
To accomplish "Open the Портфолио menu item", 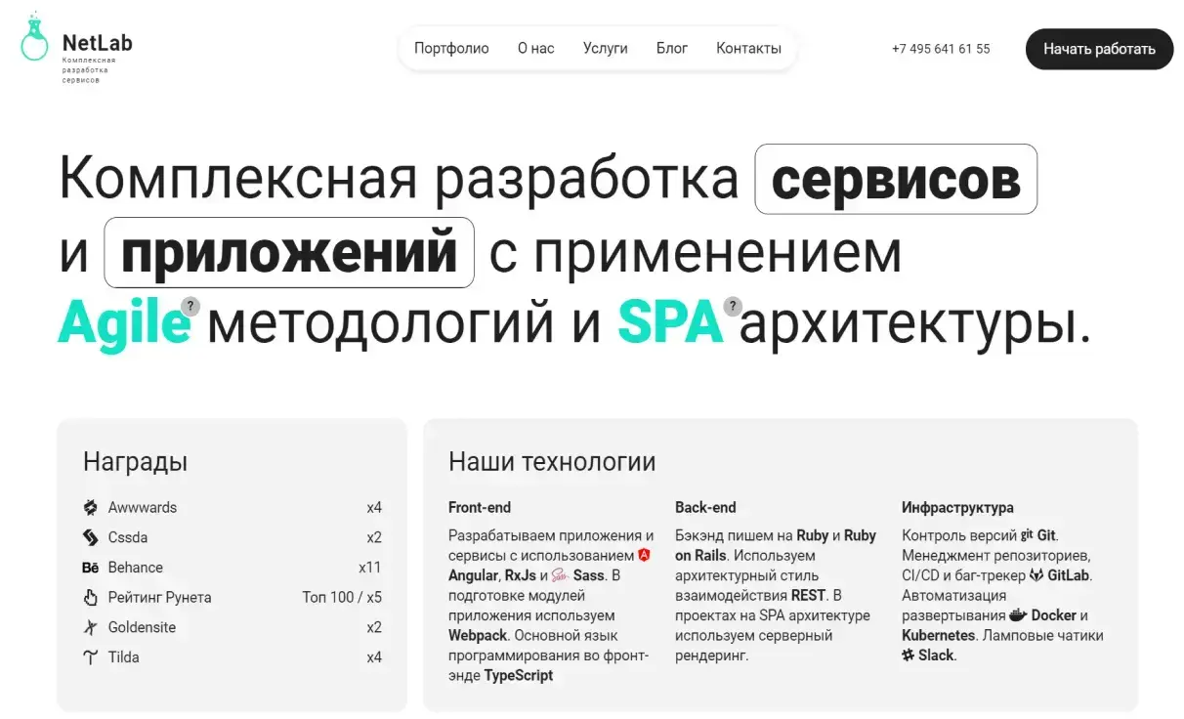I will (451, 48).
